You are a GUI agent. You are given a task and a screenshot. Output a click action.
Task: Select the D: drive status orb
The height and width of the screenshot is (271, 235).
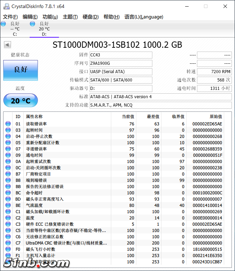(x=33, y=24)
